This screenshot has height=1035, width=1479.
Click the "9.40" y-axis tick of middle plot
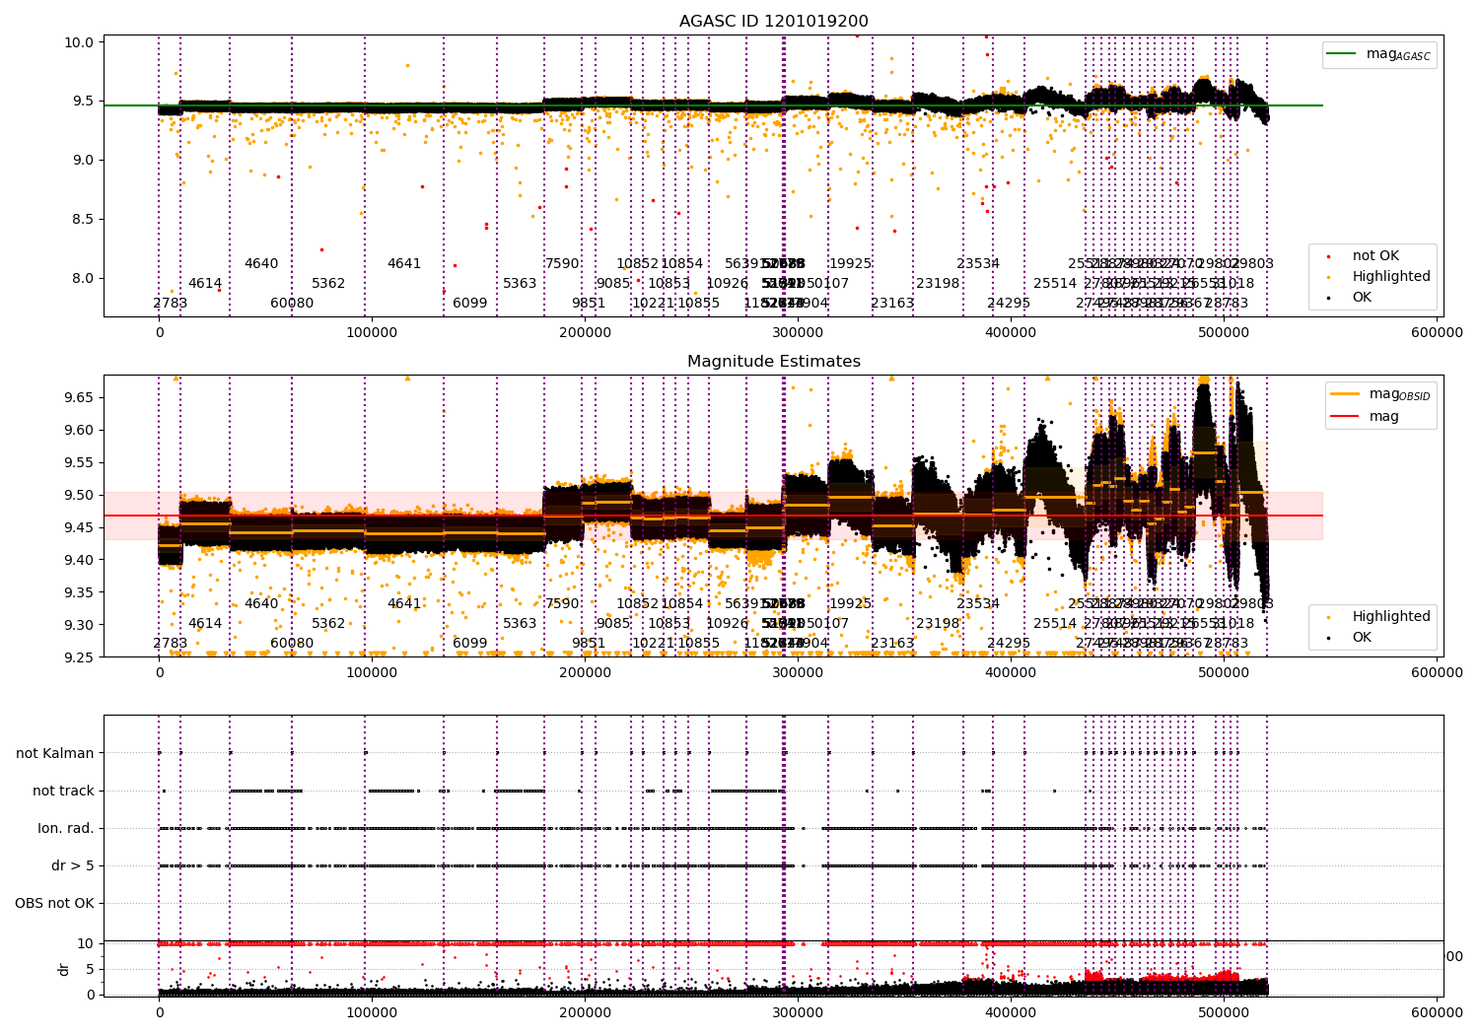79,560
